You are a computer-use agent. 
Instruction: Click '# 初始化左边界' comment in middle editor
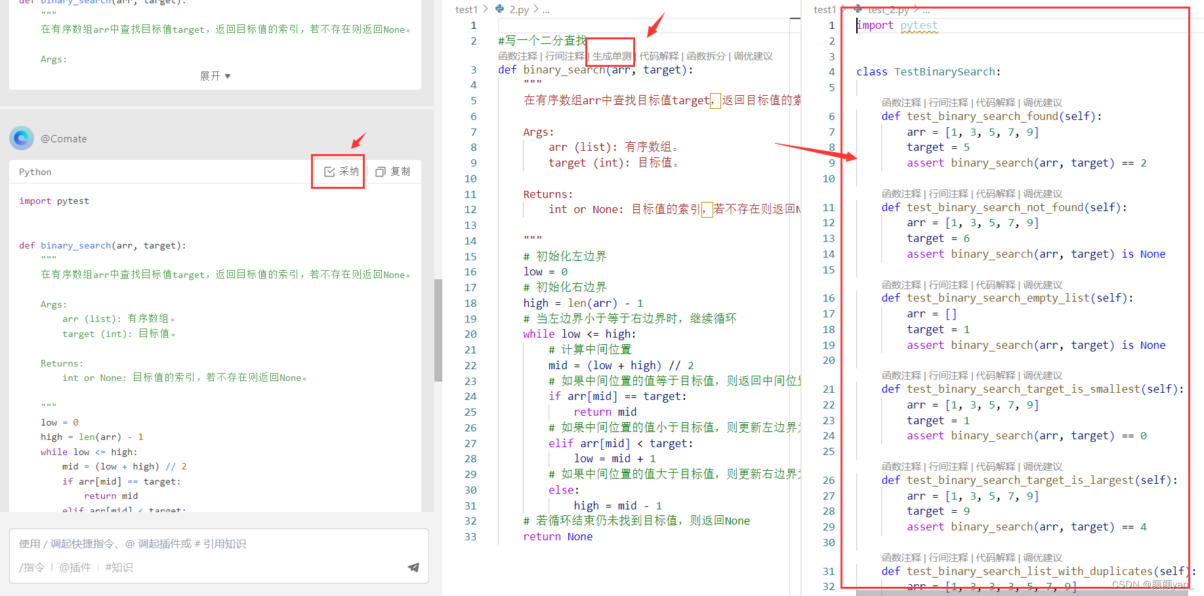[x=564, y=256]
